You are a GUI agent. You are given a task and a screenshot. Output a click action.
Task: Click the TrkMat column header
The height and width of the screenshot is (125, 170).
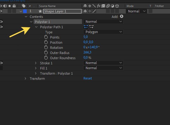[x=159, y=6]
